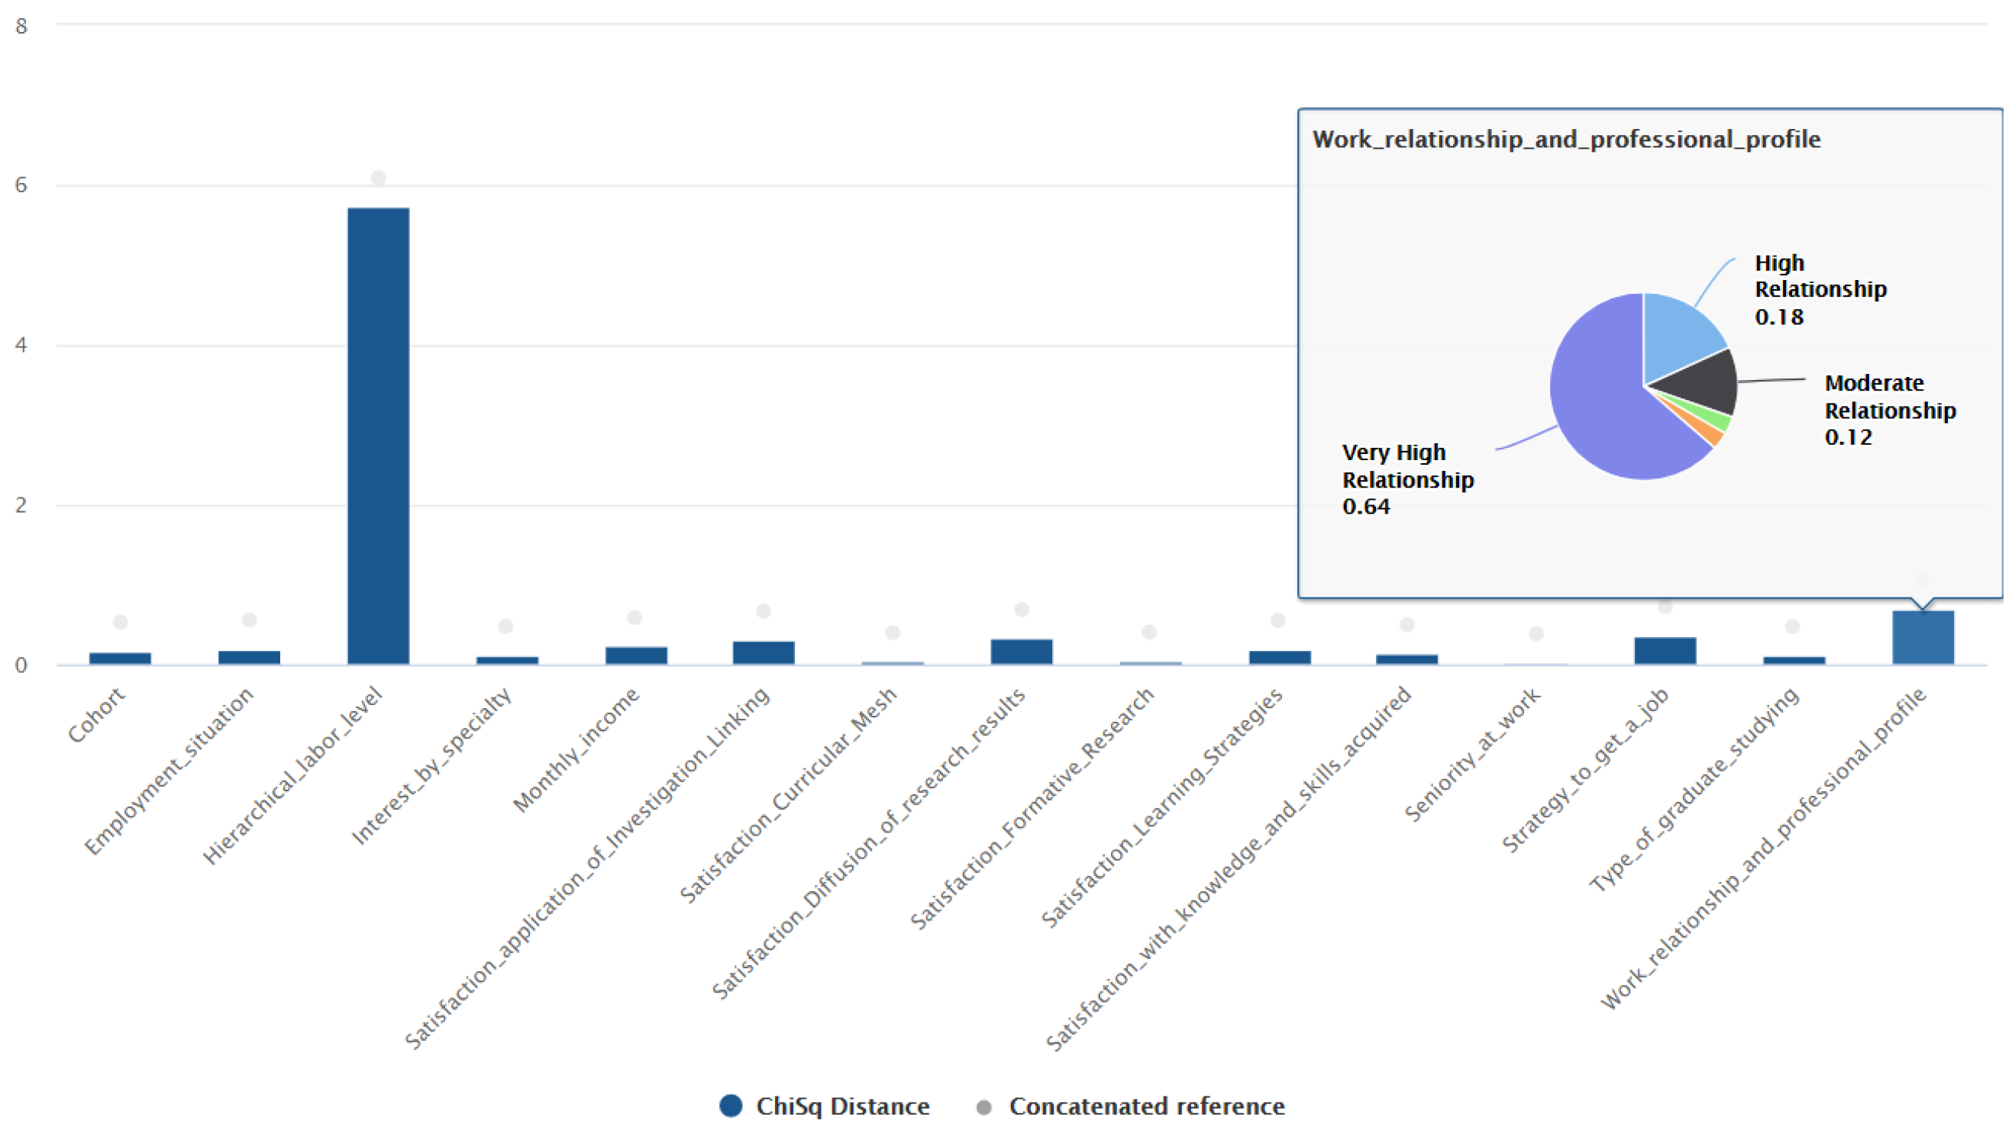The height and width of the screenshot is (1127, 2015).
Task: Toggle ChiSq Distance legend series
Action: tap(841, 1106)
